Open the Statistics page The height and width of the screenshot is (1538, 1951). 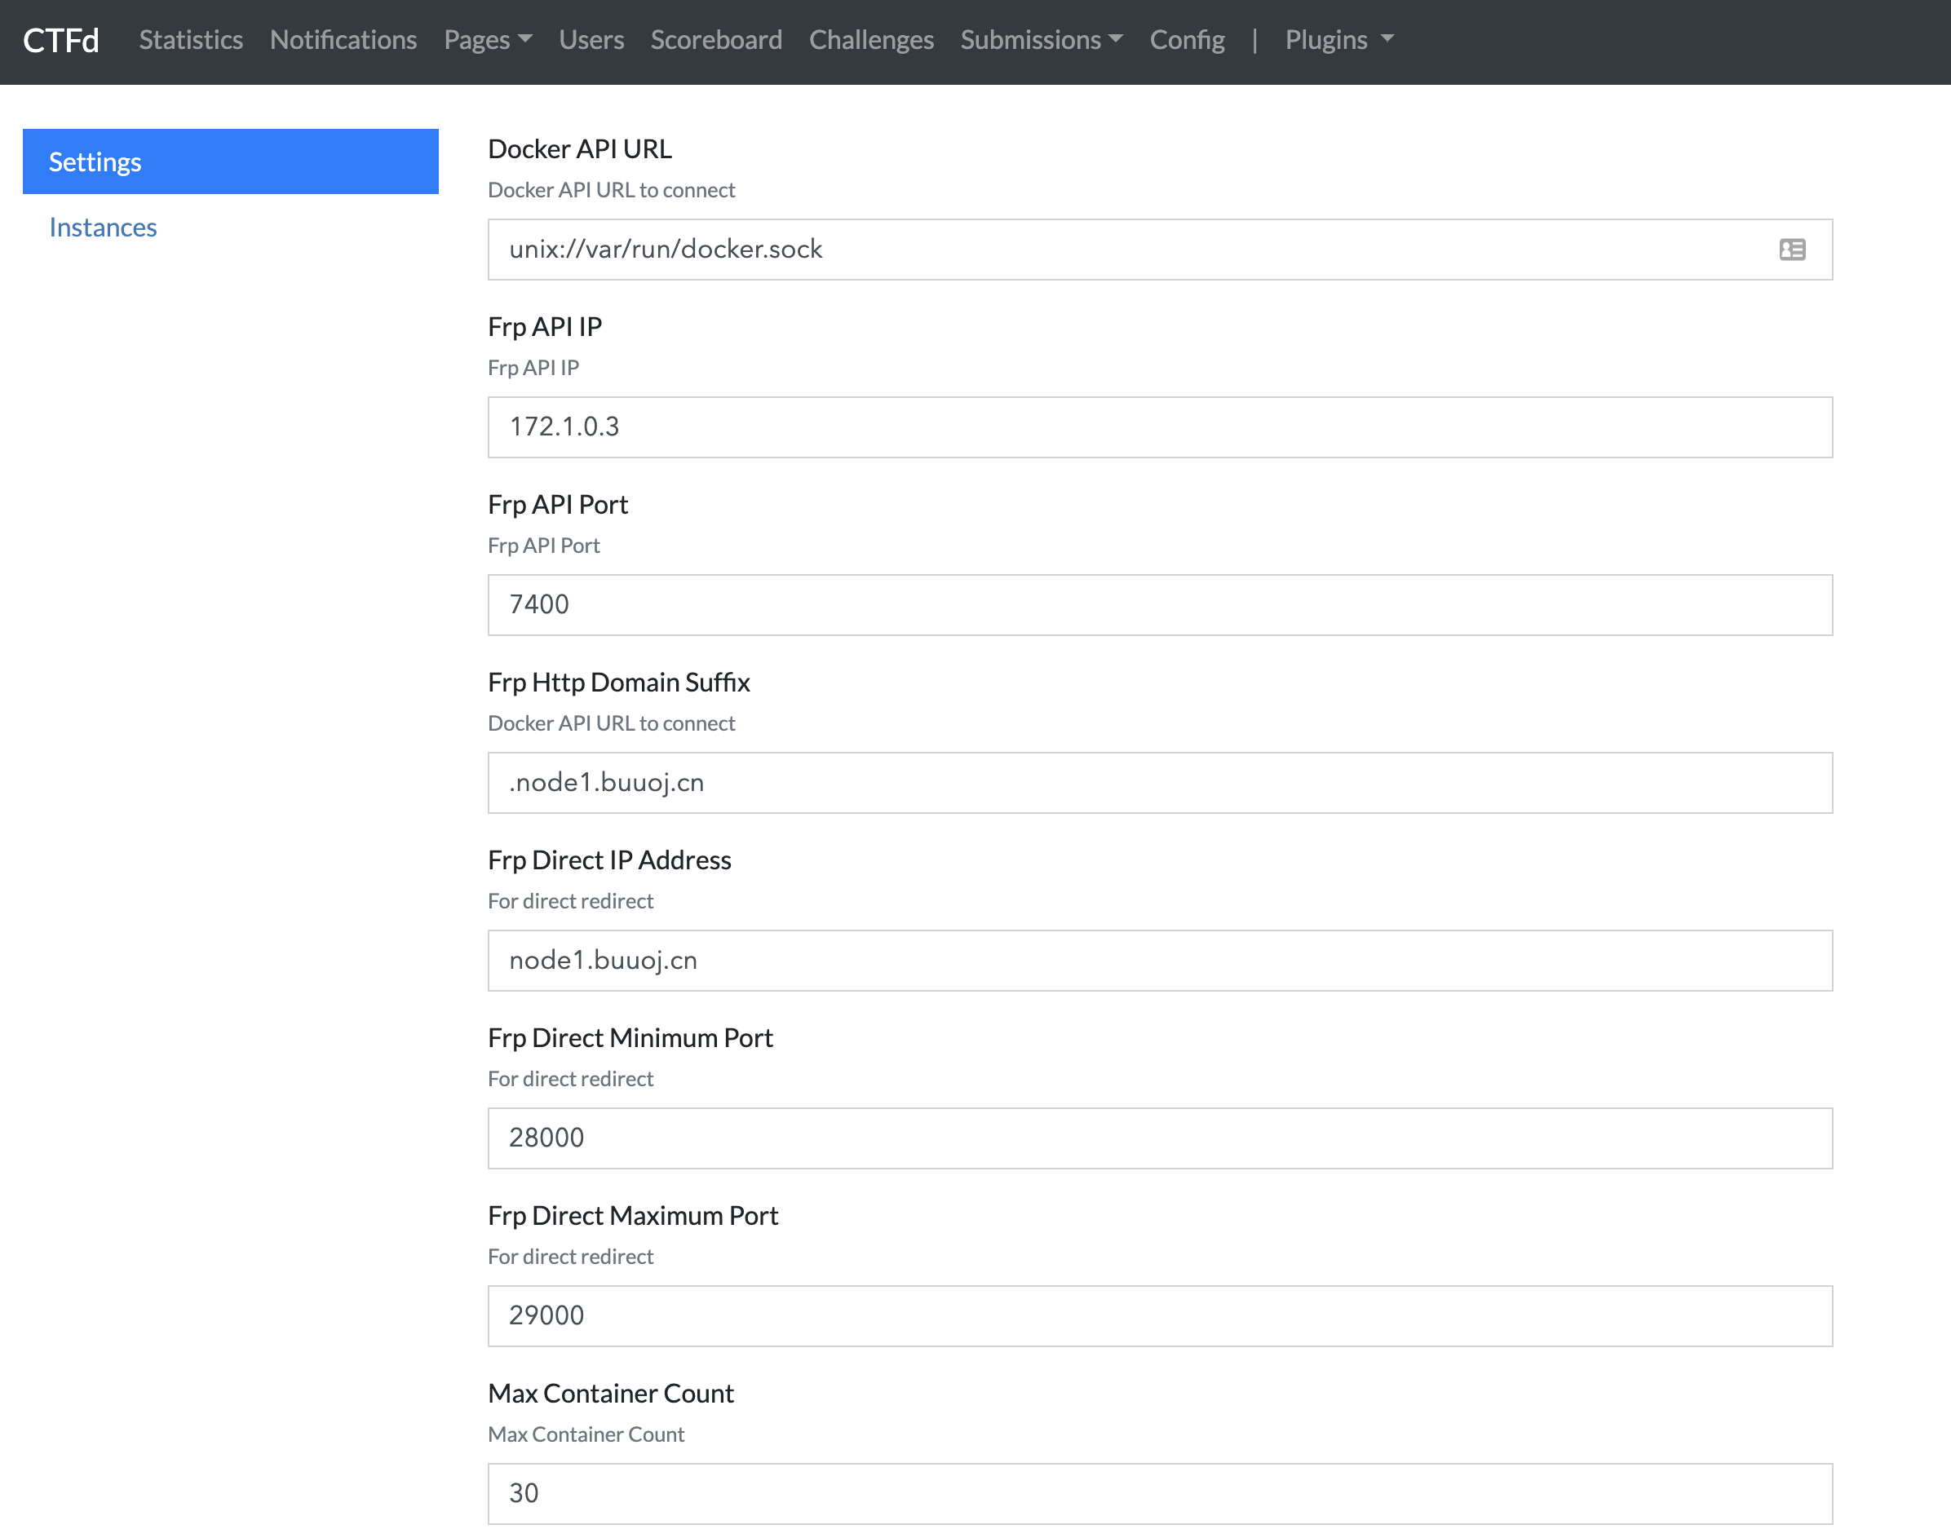(x=191, y=41)
